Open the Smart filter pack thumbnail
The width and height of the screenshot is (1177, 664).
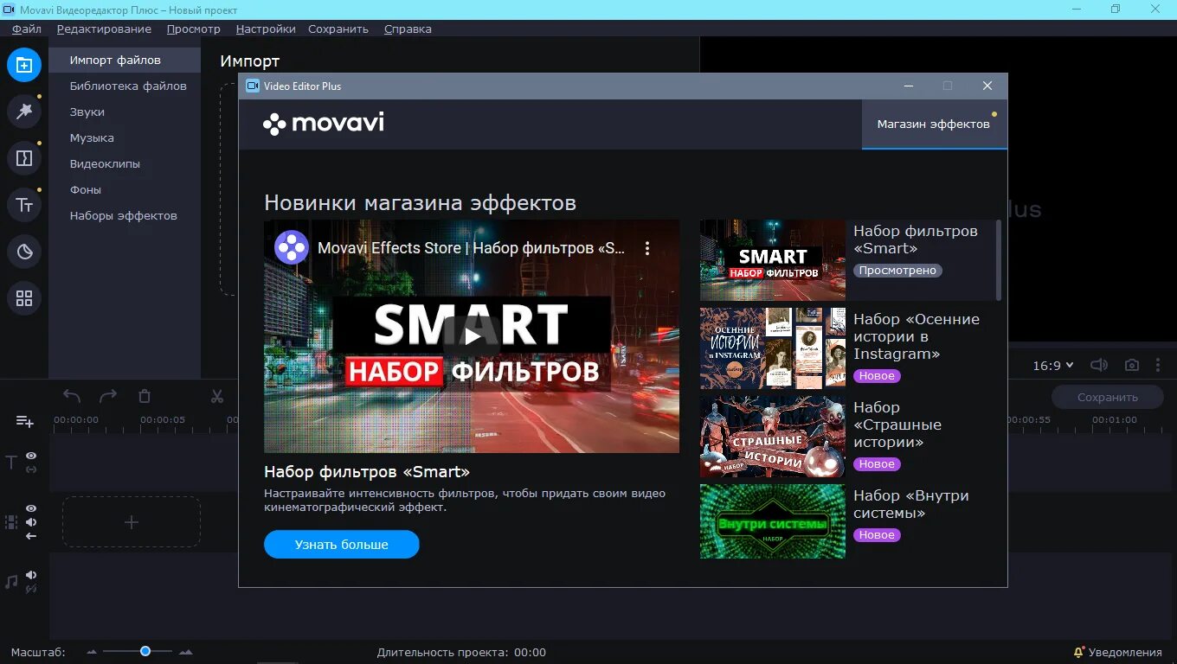click(x=773, y=260)
